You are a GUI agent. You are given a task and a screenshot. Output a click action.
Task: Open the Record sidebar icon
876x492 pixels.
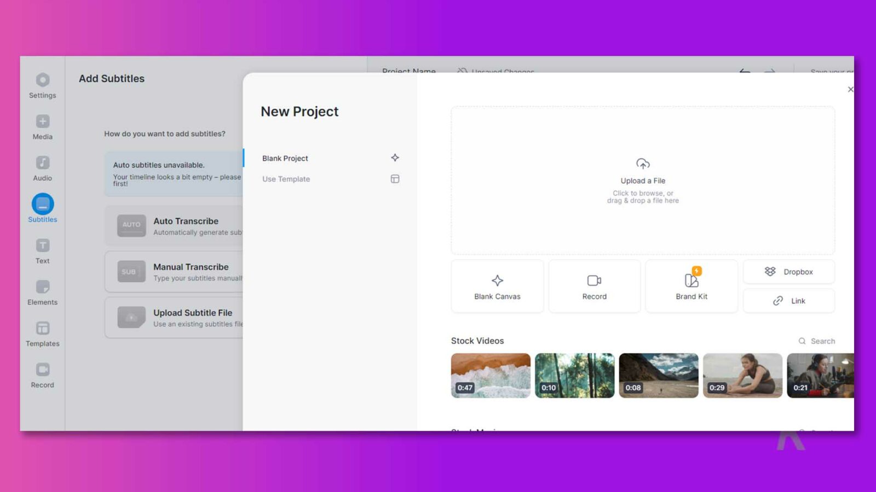click(x=43, y=370)
